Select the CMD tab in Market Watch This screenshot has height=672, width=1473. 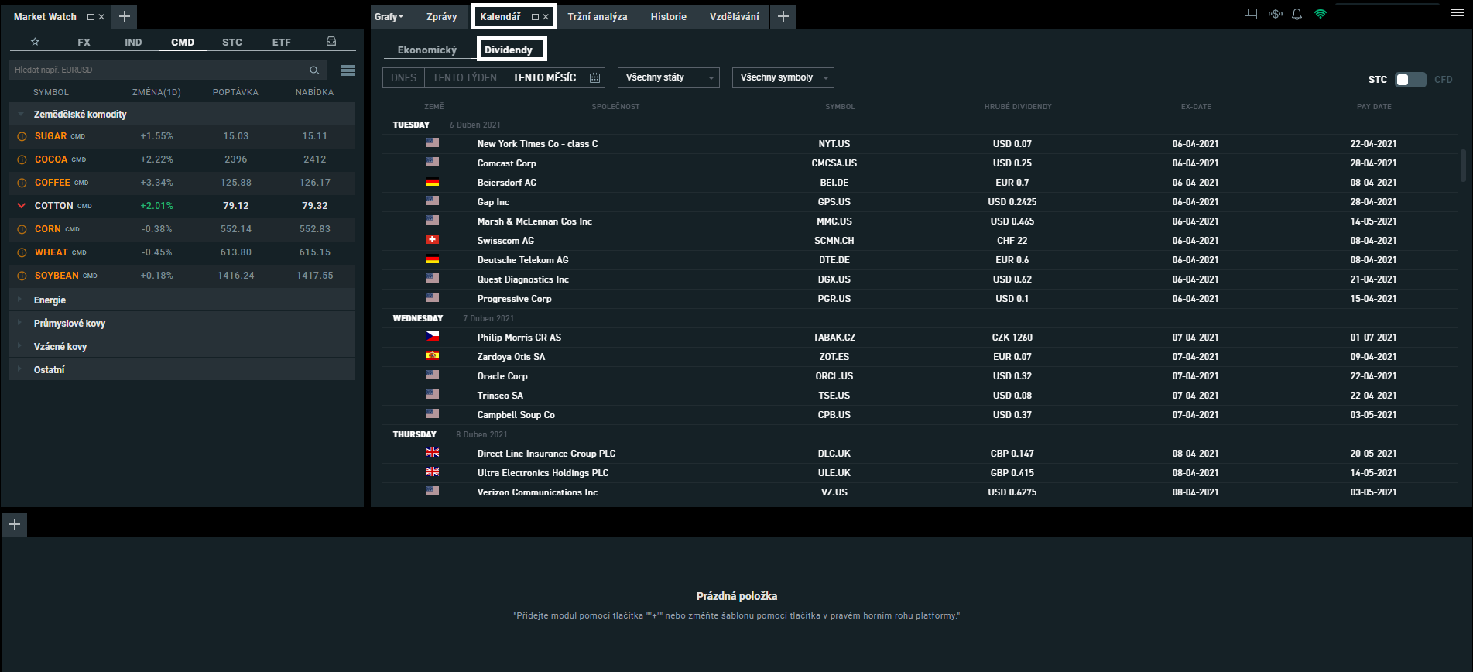(x=183, y=43)
